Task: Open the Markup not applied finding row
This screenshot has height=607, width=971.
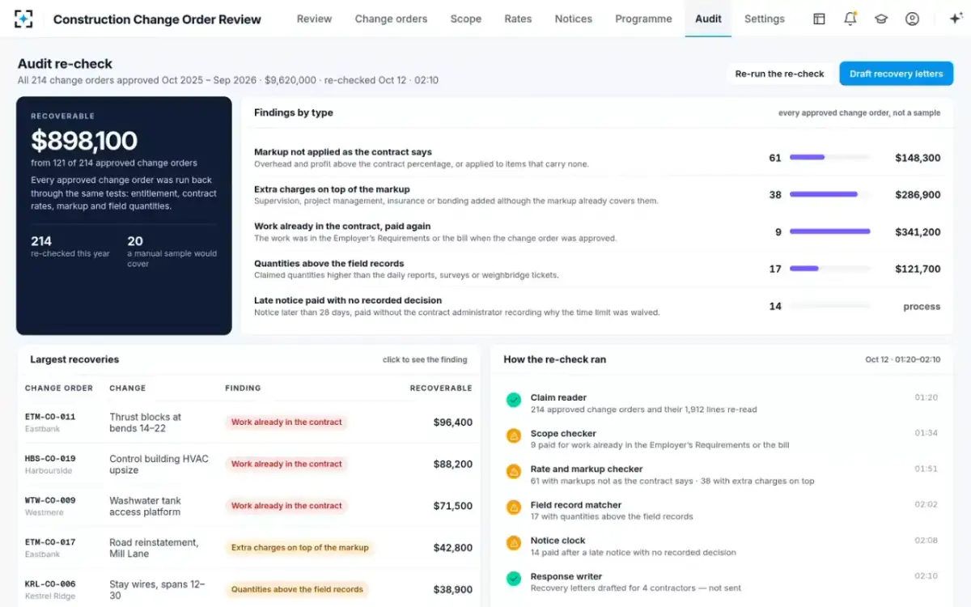Action: point(597,158)
